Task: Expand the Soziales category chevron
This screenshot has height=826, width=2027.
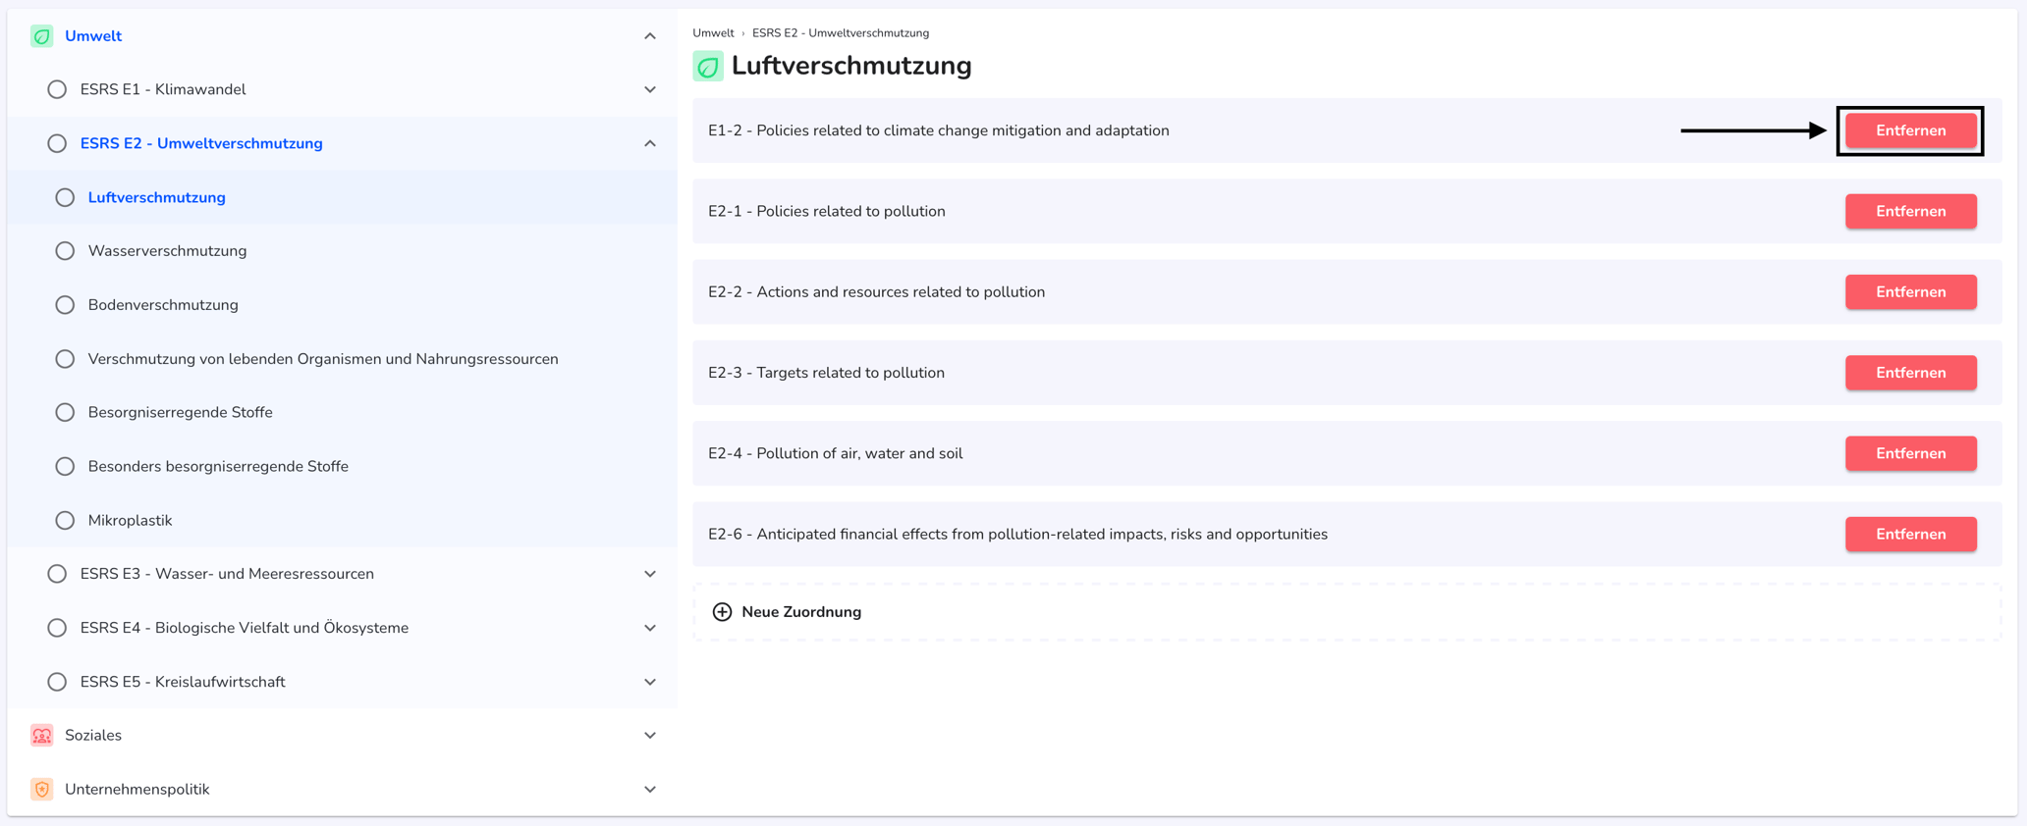Action: point(650,735)
